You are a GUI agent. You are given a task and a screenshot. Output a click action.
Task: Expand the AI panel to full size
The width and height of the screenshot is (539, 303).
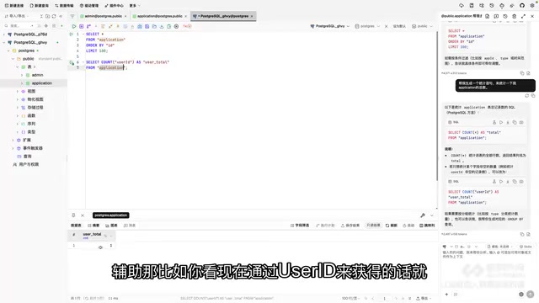click(x=523, y=16)
